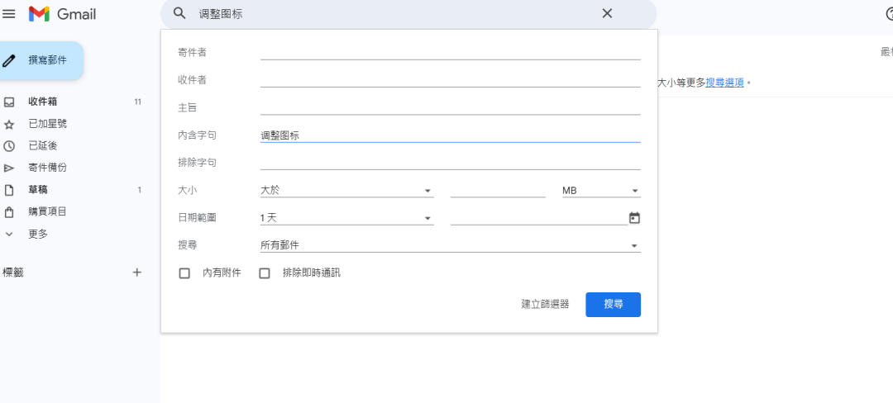
Task: Click the clock icon for 已延後
Action: coord(9,146)
